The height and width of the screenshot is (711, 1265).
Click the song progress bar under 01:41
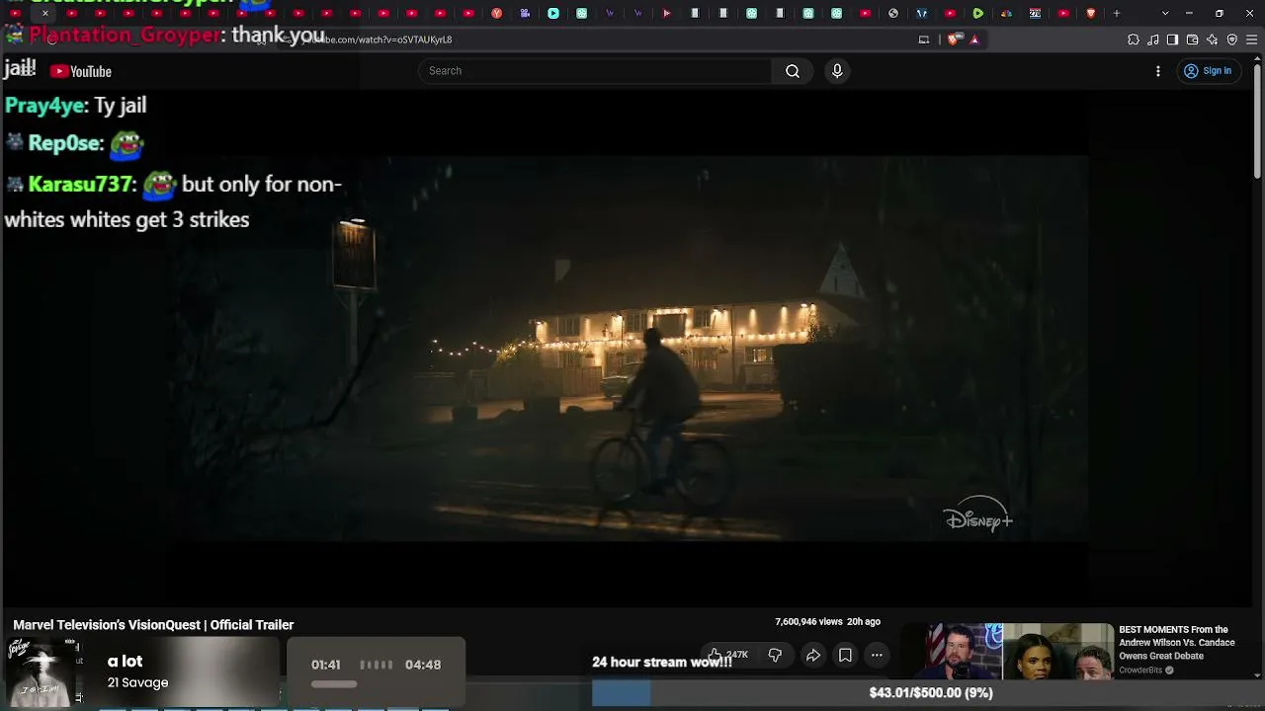click(x=334, y=683)
